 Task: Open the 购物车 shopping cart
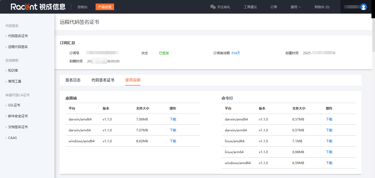[322, 7]
